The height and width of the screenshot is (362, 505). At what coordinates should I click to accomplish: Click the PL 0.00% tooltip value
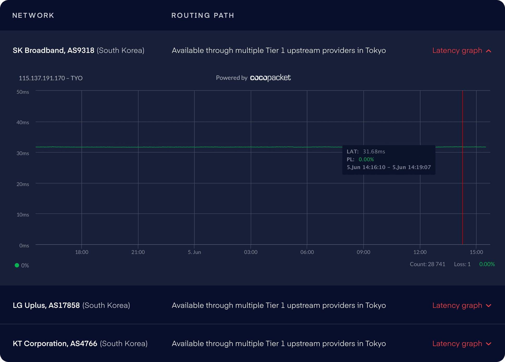click(366, 159)
